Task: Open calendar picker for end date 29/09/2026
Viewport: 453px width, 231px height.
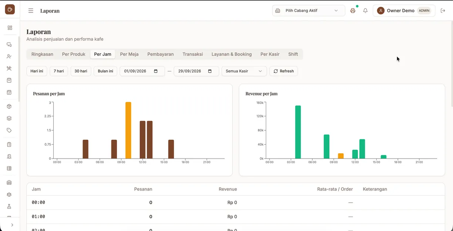Action: coord(210,71)
